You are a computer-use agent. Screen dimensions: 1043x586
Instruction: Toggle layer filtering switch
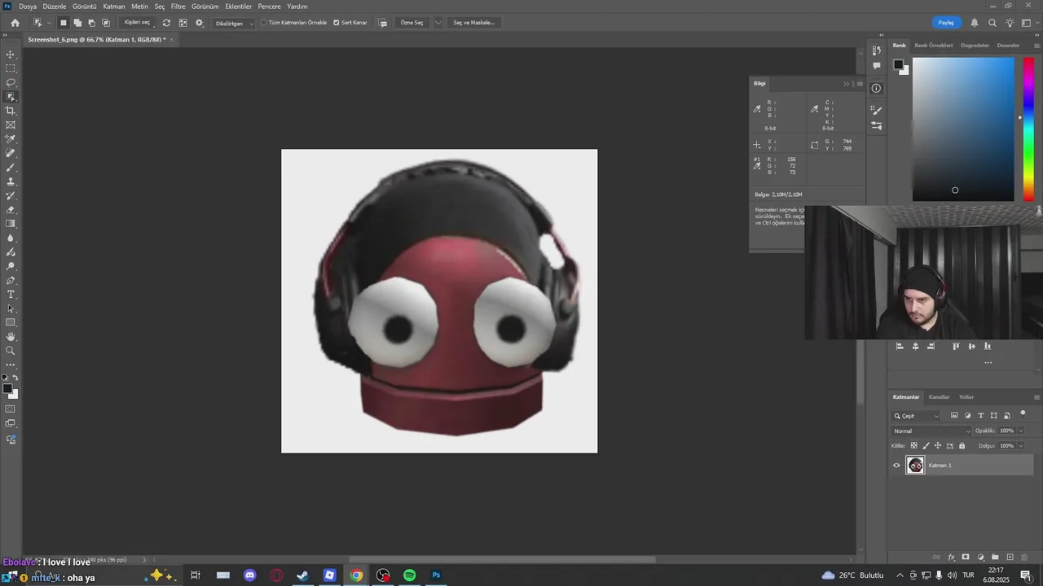[x=1023, y=414]
